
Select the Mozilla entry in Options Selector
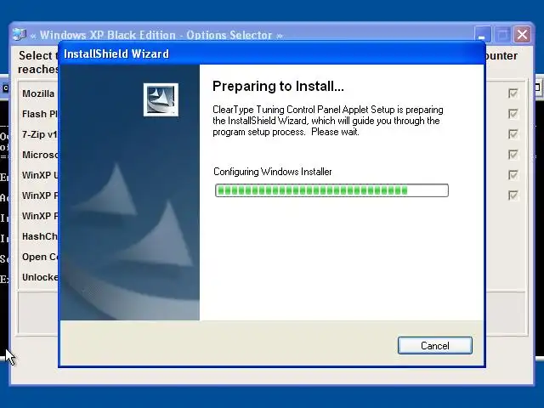coord(38,93)
